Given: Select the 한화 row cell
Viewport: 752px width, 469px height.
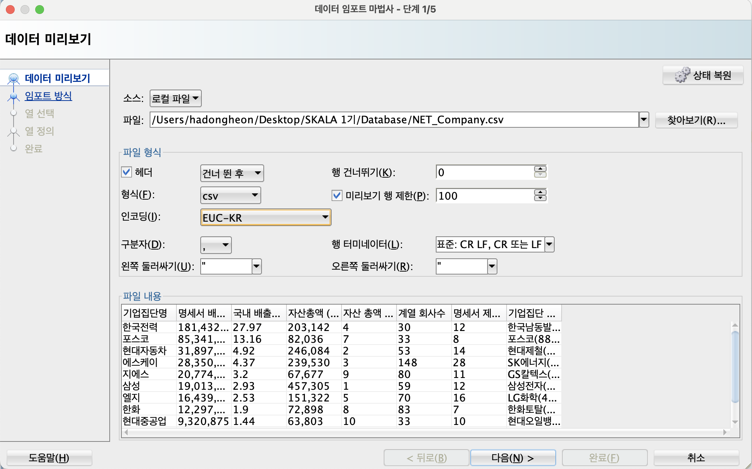Looking at the screenshot, I should (149, 409).
